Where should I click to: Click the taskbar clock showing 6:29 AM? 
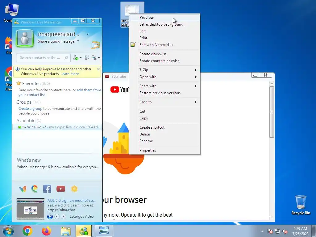pos(300,231)
